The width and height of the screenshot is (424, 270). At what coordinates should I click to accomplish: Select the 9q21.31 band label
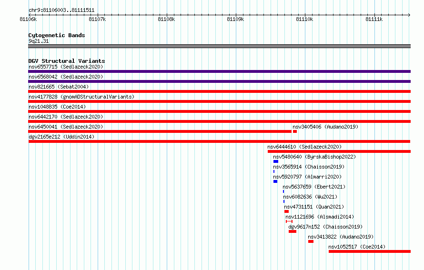pyautogui.click(x=39, y=41)
